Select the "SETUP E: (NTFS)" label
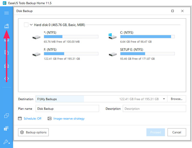 pos(132,50)
